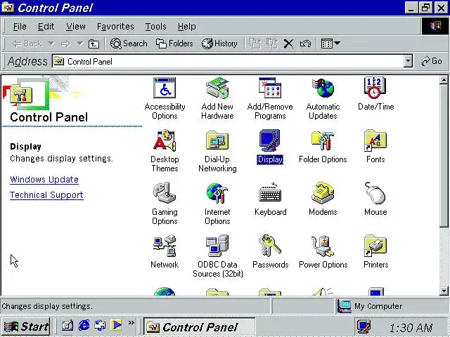Click the Show Desktop quick launch icon
Viewport: 450px width, 337px height.
pos(67,325)
